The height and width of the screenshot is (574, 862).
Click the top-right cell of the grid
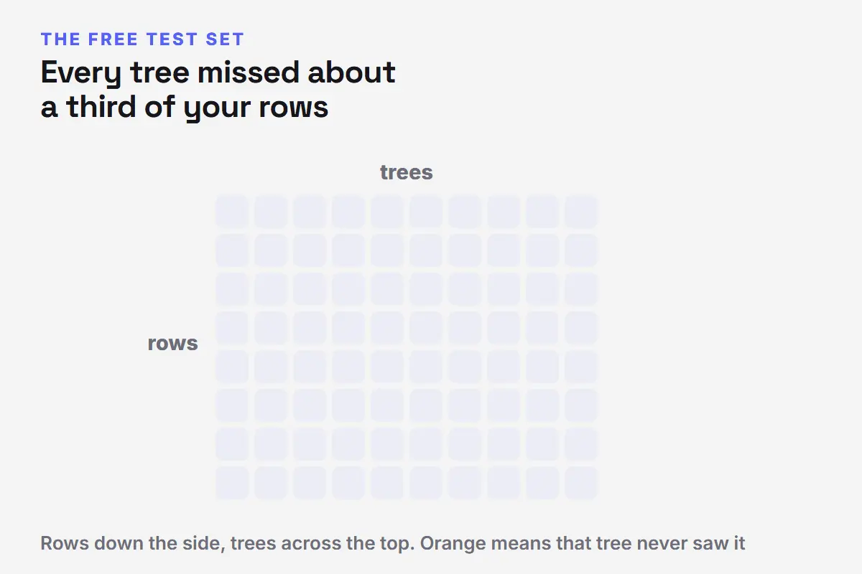pyautogui.click(x=581, y=212)
